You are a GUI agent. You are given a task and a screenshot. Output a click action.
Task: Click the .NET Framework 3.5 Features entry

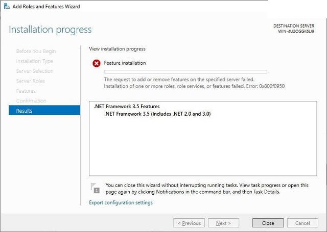coord(127,107)
